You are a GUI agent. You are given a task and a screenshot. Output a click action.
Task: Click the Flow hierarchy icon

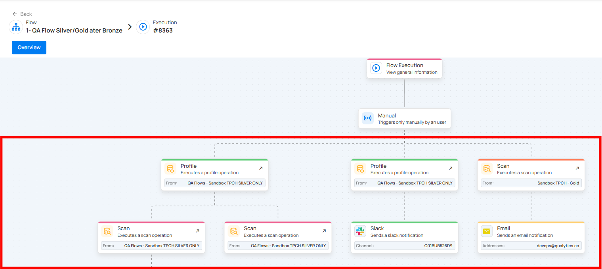(x=16, y=27)
